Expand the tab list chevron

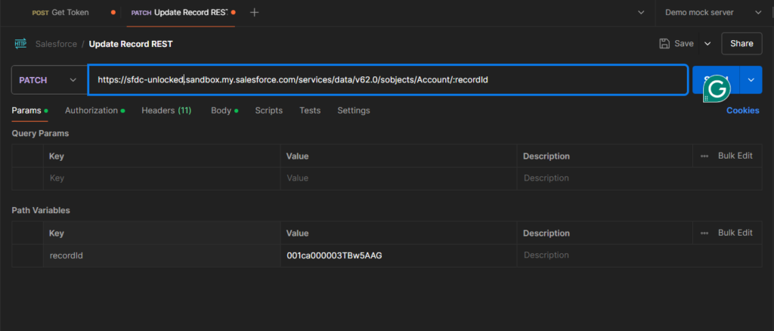point(641,12)
